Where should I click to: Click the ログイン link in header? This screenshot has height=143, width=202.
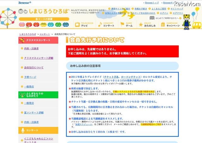click(164, 13)
